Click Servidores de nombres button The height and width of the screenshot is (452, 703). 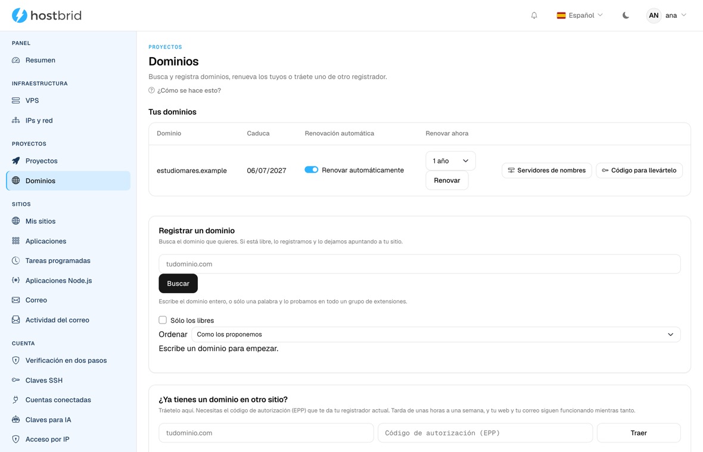click(547, 171)
